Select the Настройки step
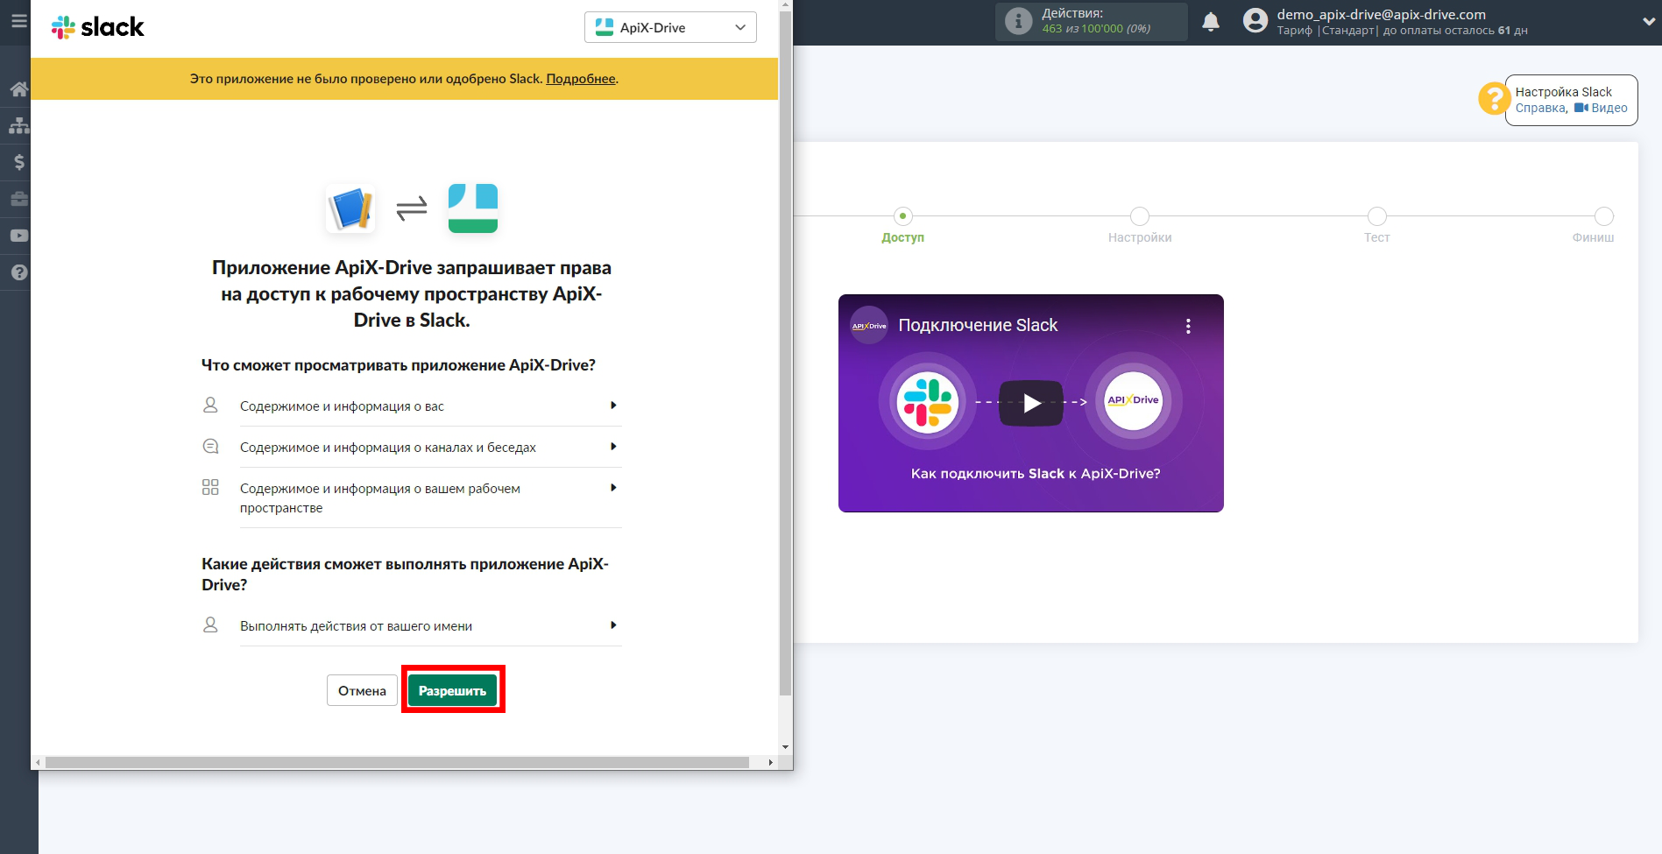 point(1140,225)
